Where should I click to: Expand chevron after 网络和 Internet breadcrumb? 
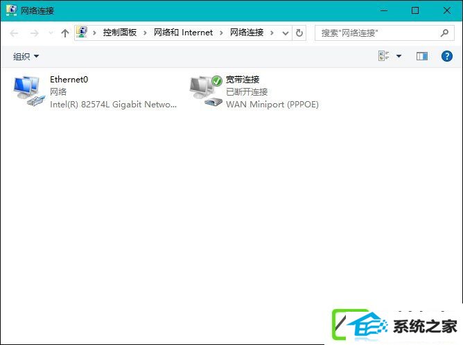221,33
